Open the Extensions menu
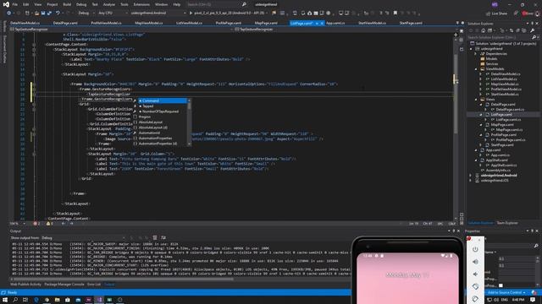Image resolution: width=542 pixels, height=304 pixels. (141, 4)
